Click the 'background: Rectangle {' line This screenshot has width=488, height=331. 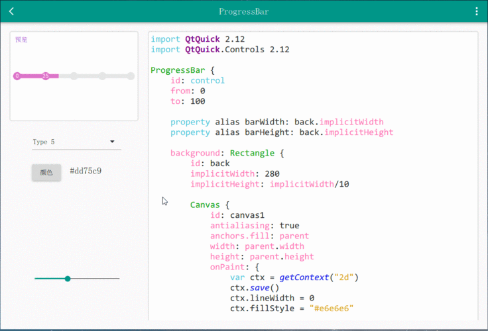pyautogui.click(x=227, y=153)
